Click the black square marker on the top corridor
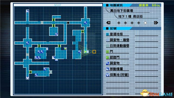Viewport: 174px width, 98px height. coord(68,23)
